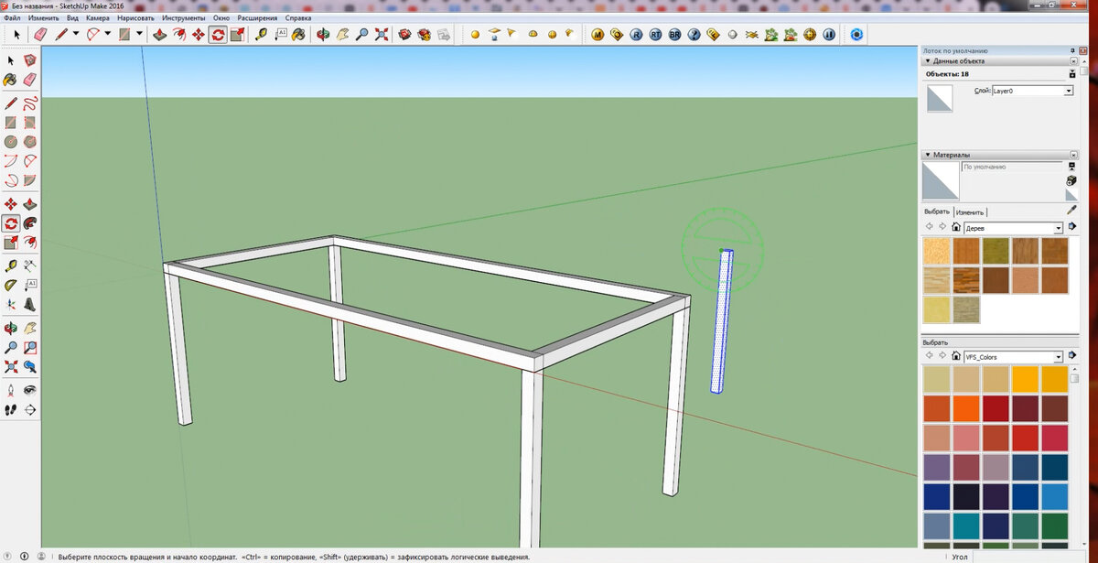Open Line tool dropdown arrow in top toolbar

76,34
